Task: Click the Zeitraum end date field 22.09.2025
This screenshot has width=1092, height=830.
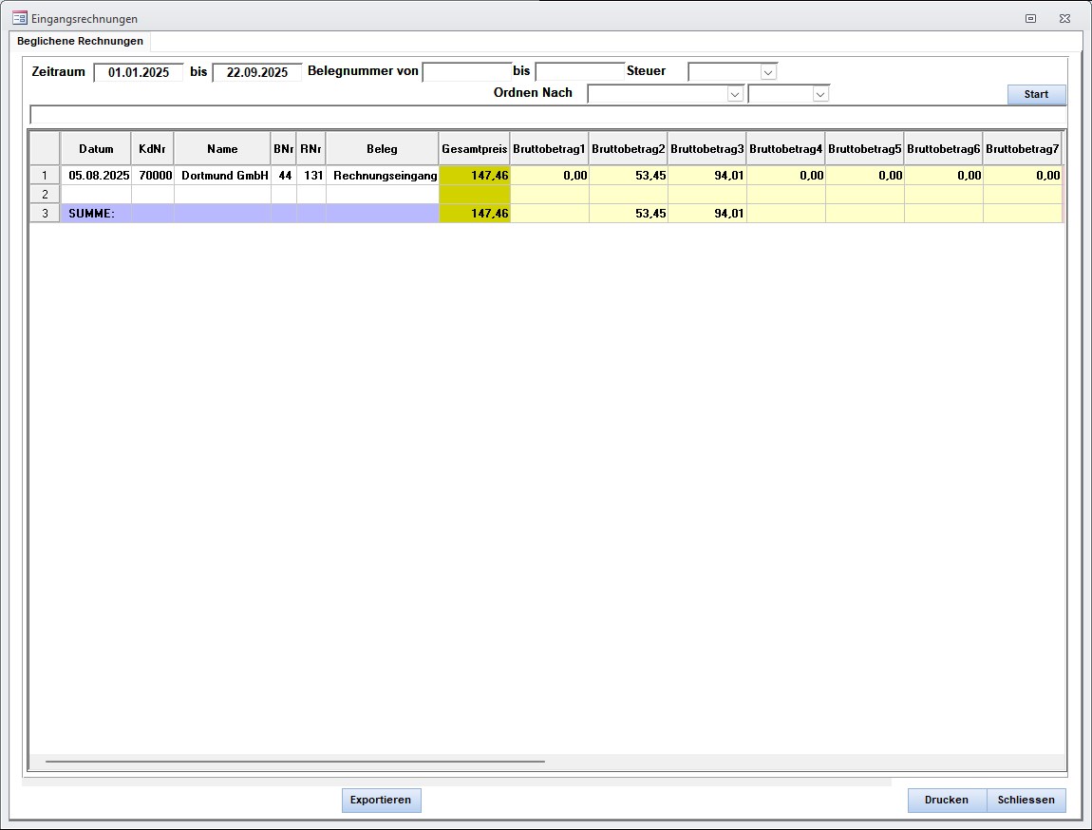Action: pos(256,72)
